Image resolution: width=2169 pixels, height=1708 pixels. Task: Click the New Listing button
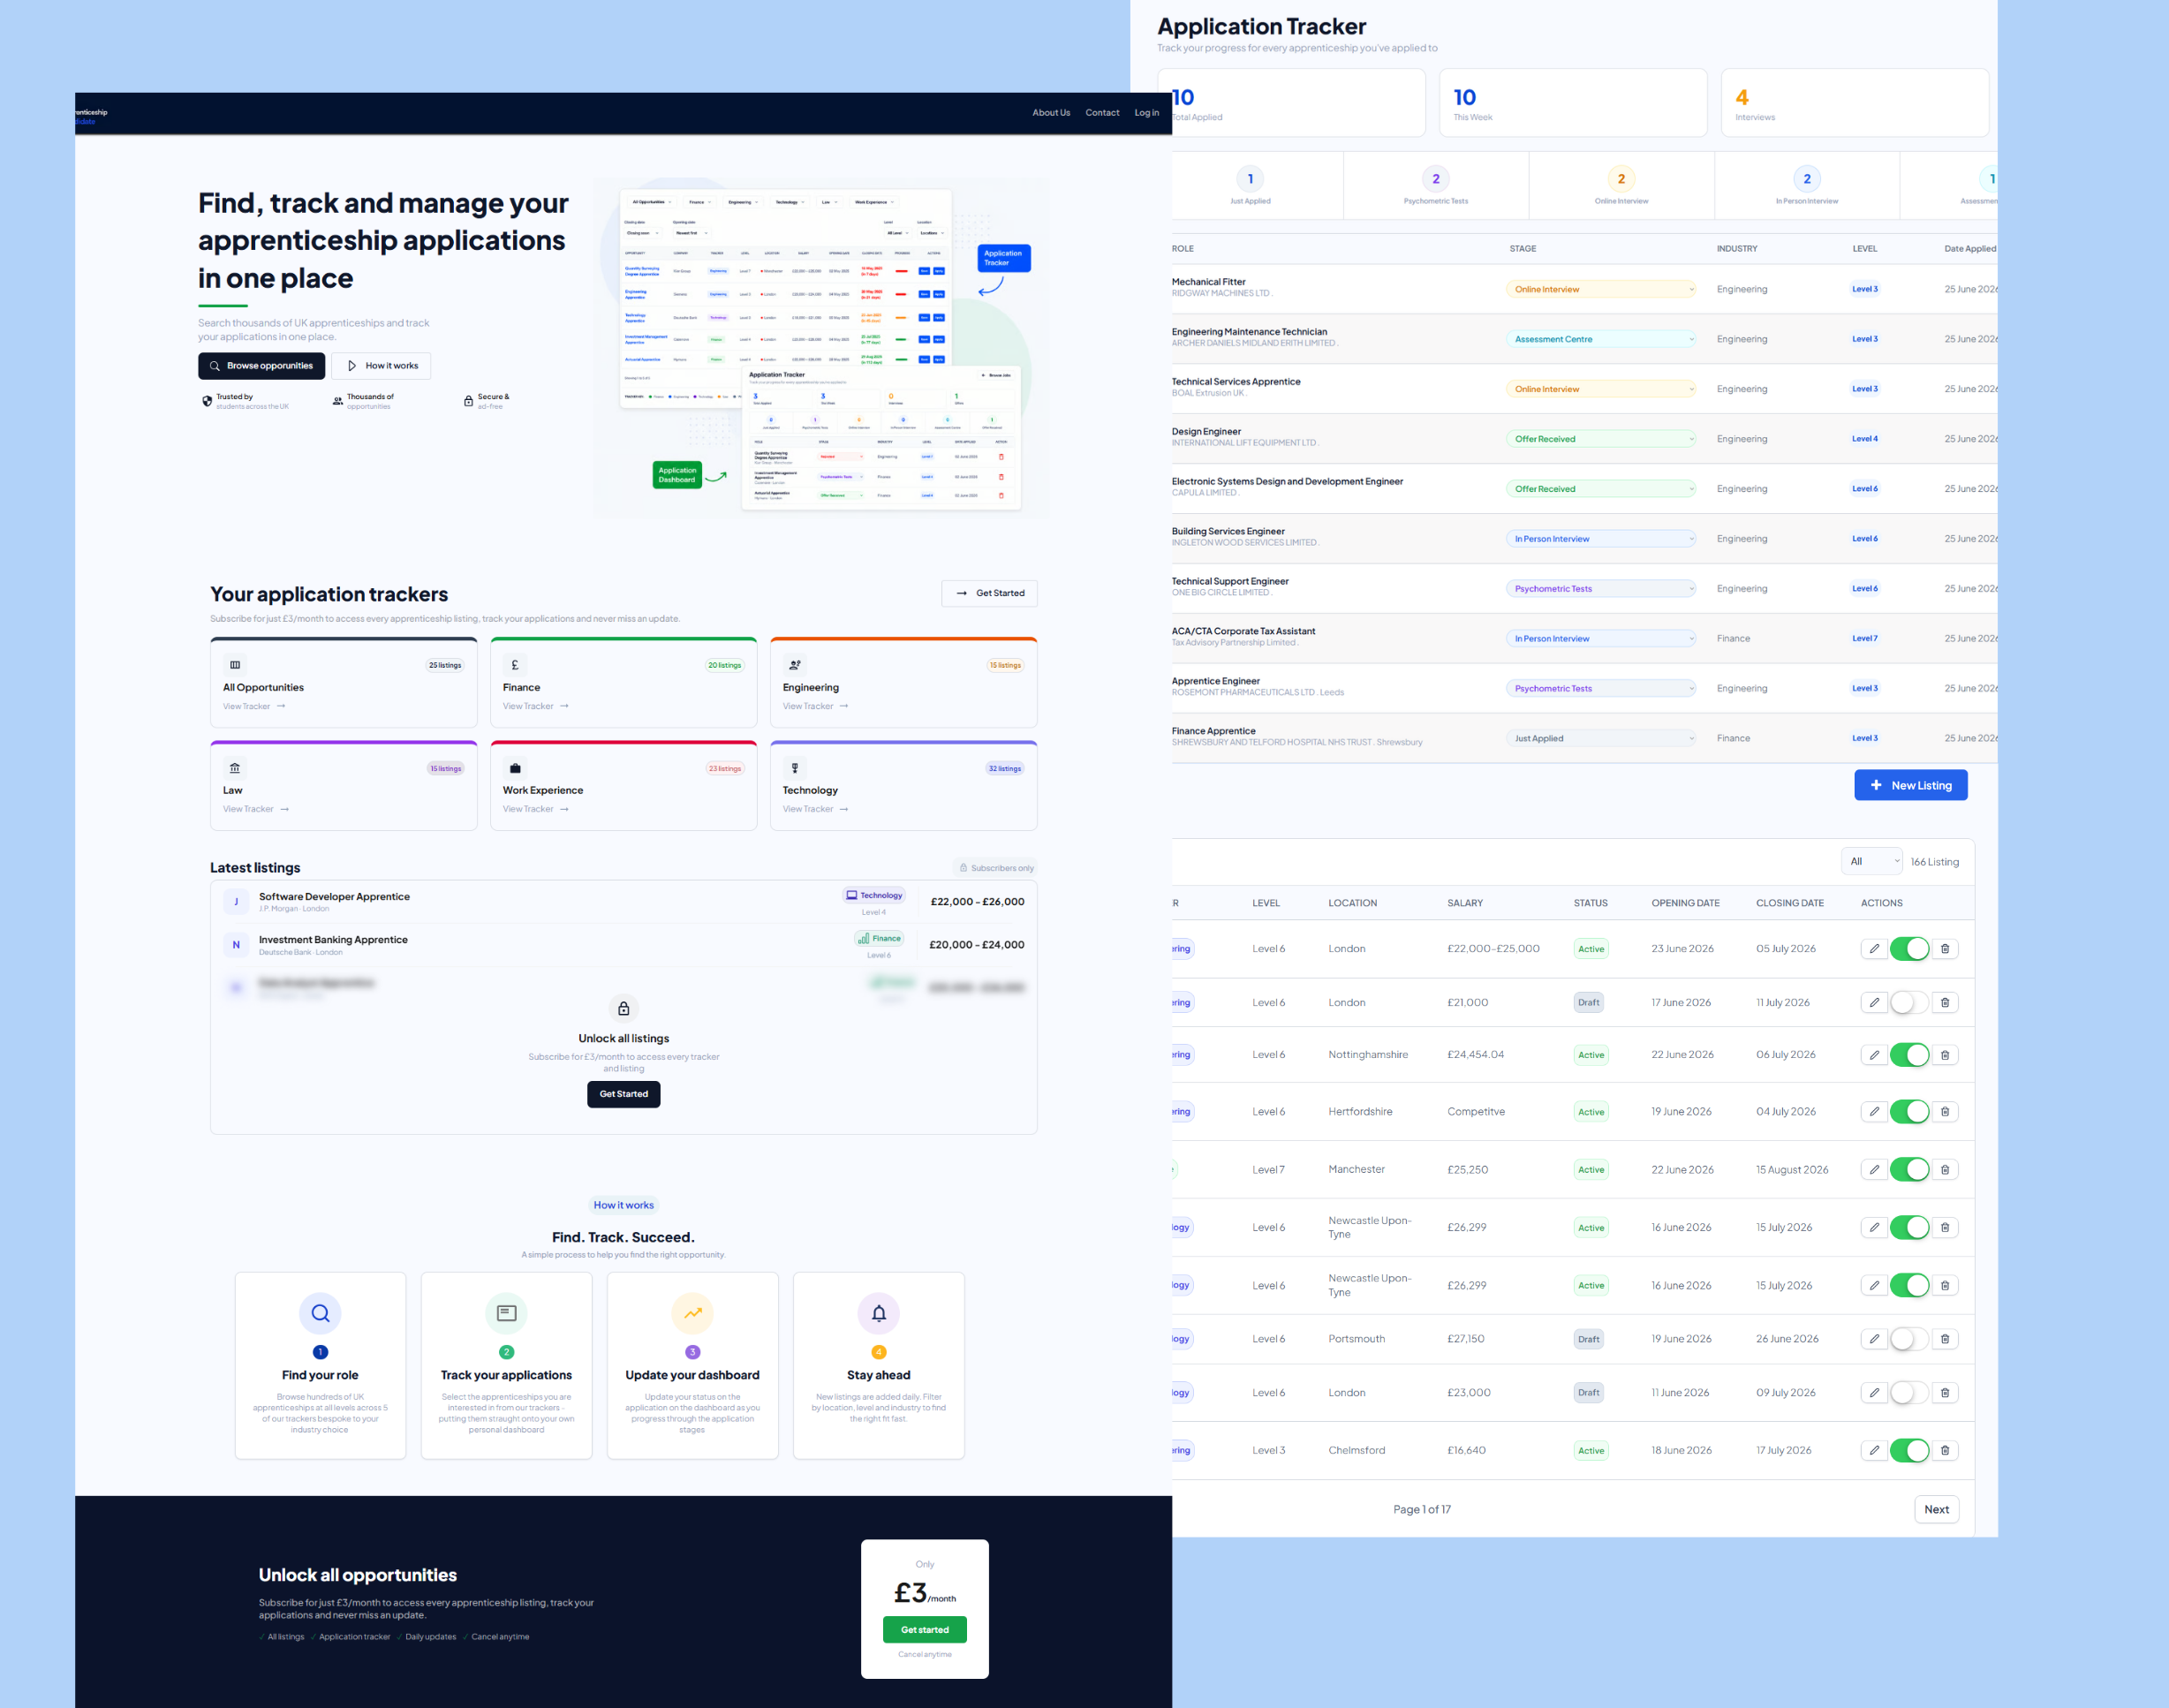click(1911, 786)
